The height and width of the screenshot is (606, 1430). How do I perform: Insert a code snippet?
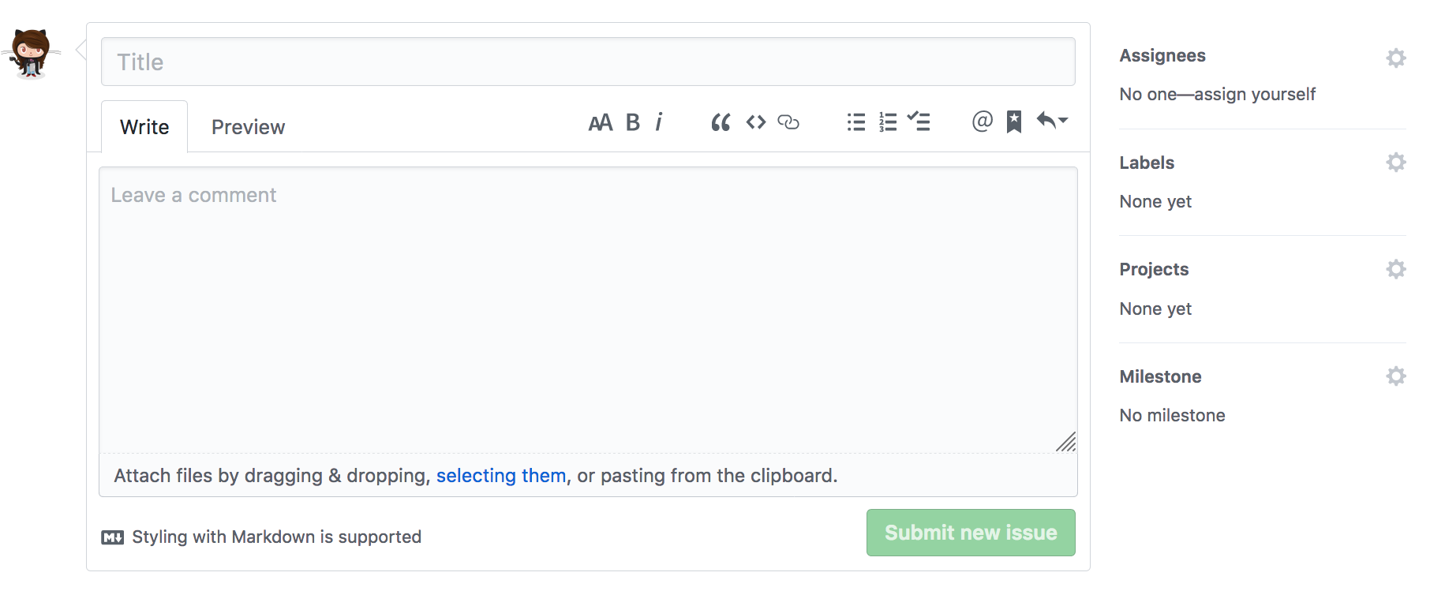tap(755, 122)
